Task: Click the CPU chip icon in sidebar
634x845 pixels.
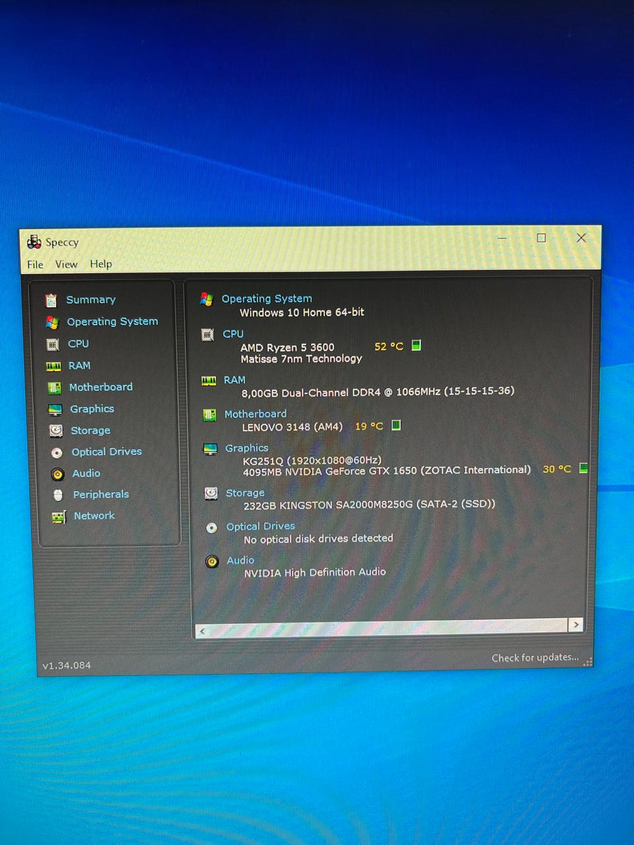Action: [x=53, y=344]
